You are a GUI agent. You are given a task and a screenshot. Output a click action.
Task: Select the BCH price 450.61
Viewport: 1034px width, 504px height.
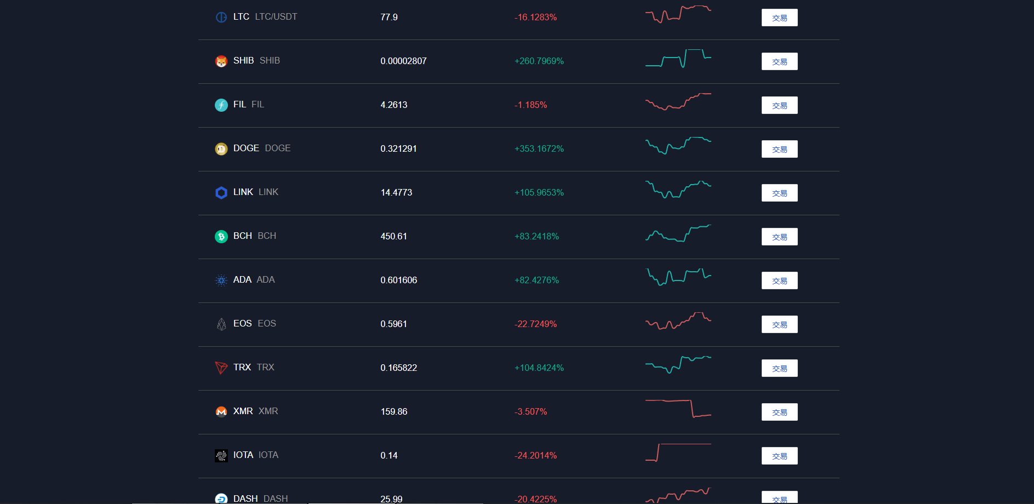[x=393, y=237]
